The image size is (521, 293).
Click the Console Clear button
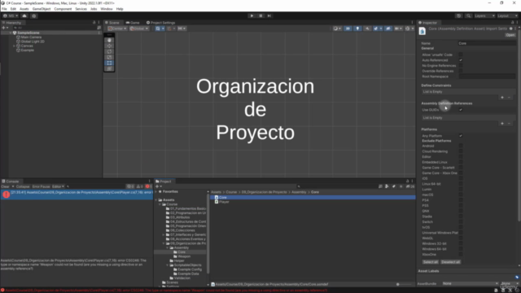(5, 186)
